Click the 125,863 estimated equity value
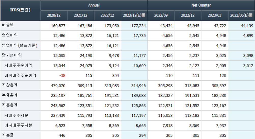 (138, 106)
